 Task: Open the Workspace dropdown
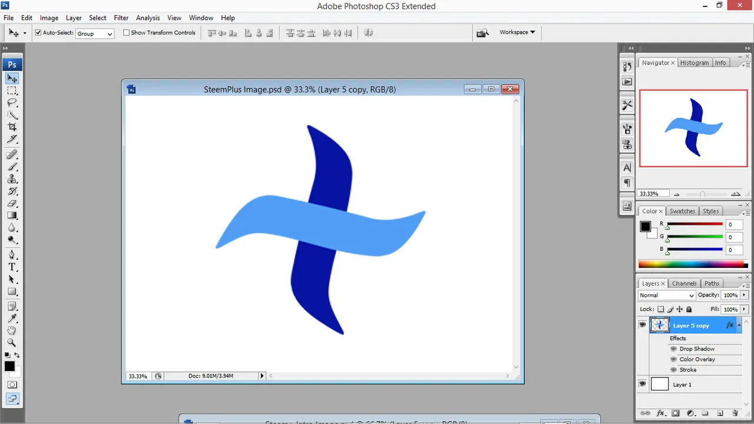(517, 32)
